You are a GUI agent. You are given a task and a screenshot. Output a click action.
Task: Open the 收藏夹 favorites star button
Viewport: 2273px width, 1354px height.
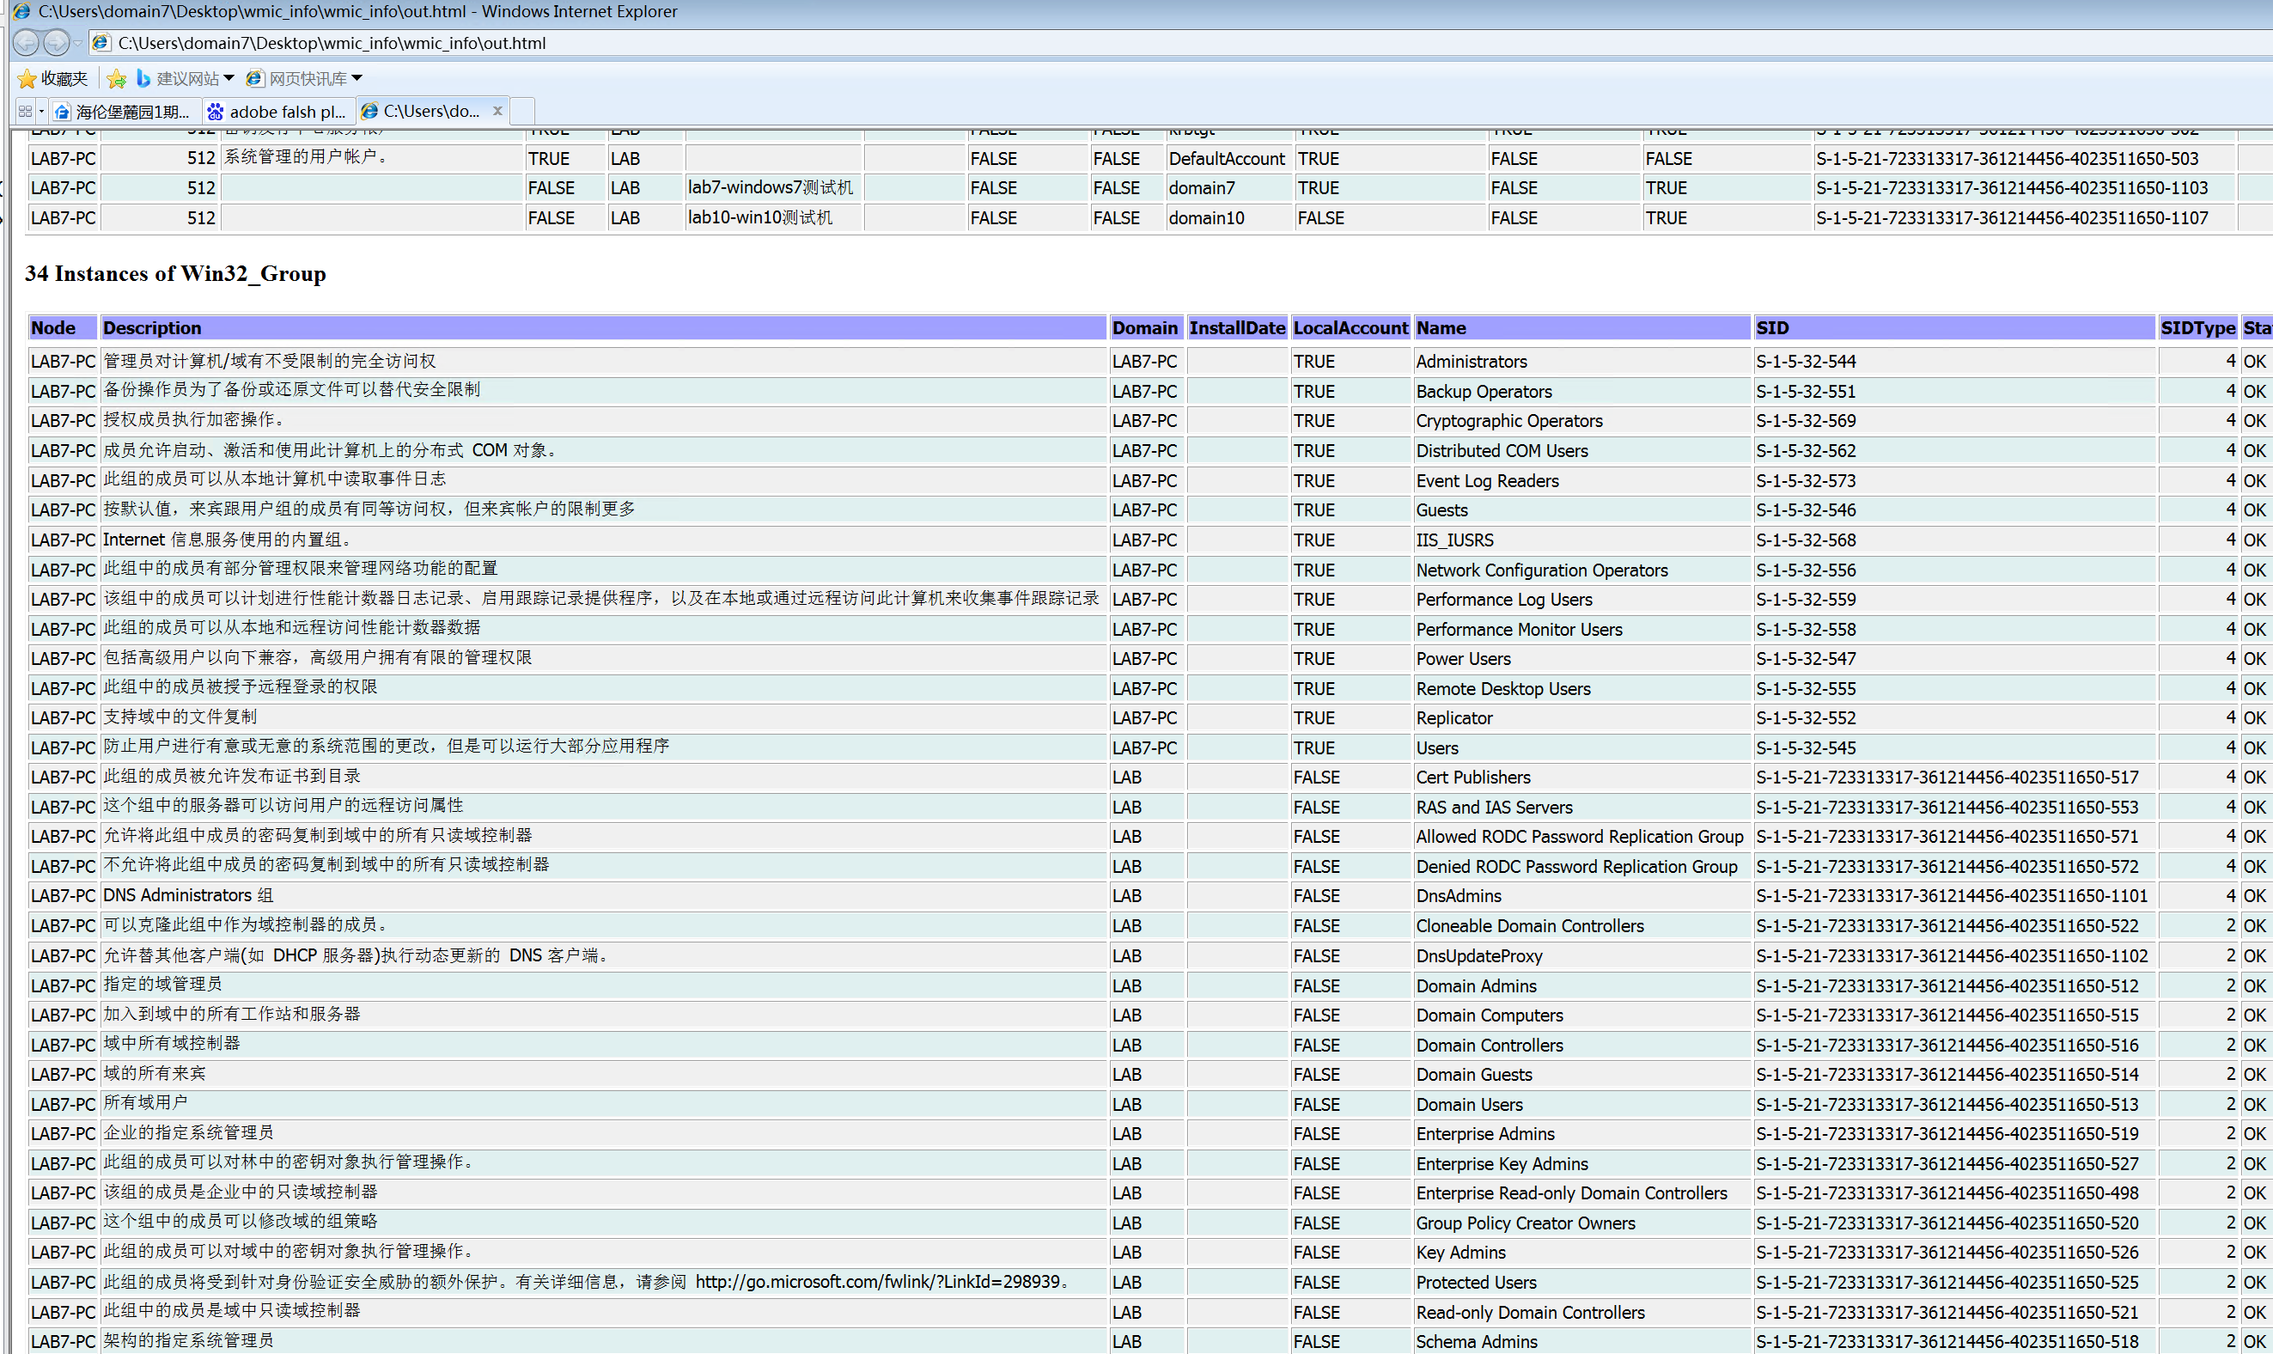point(53,78)
